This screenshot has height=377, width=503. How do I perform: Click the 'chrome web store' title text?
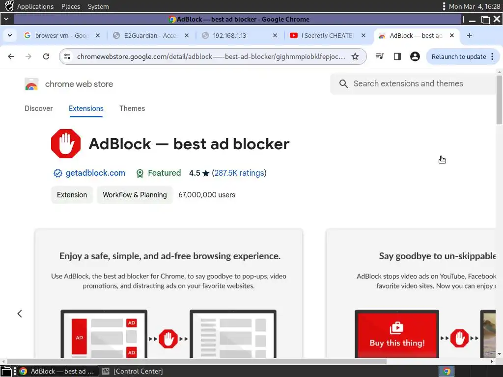tap(79, 84)
